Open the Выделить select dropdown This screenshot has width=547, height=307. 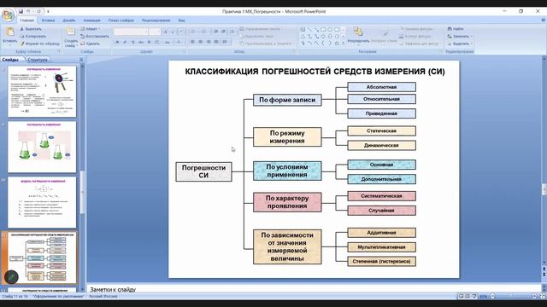[460, 43]
